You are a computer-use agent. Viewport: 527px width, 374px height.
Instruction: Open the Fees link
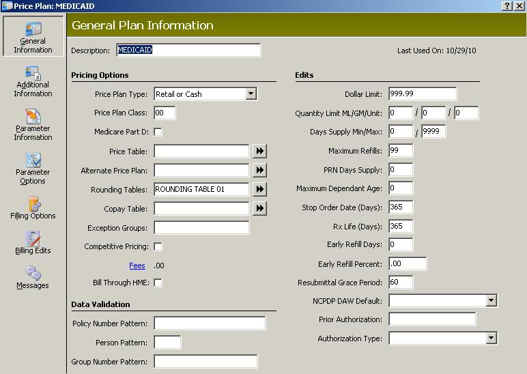click(137, 265)
